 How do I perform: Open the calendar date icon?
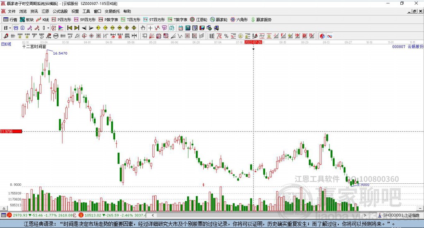click(181, 28)
